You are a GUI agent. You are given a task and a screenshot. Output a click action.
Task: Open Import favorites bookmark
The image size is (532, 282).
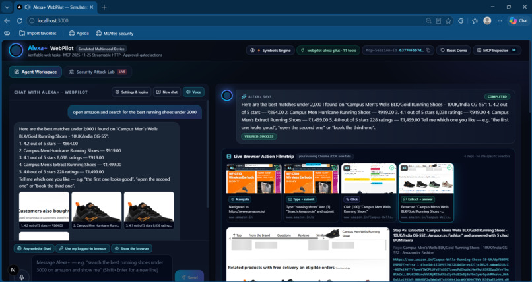click(x=38, y=33)
